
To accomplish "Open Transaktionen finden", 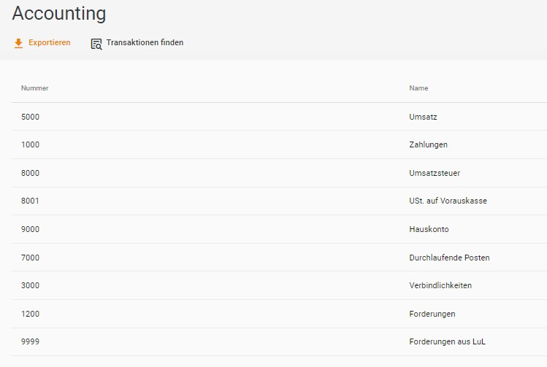I will tap(145, 42).
